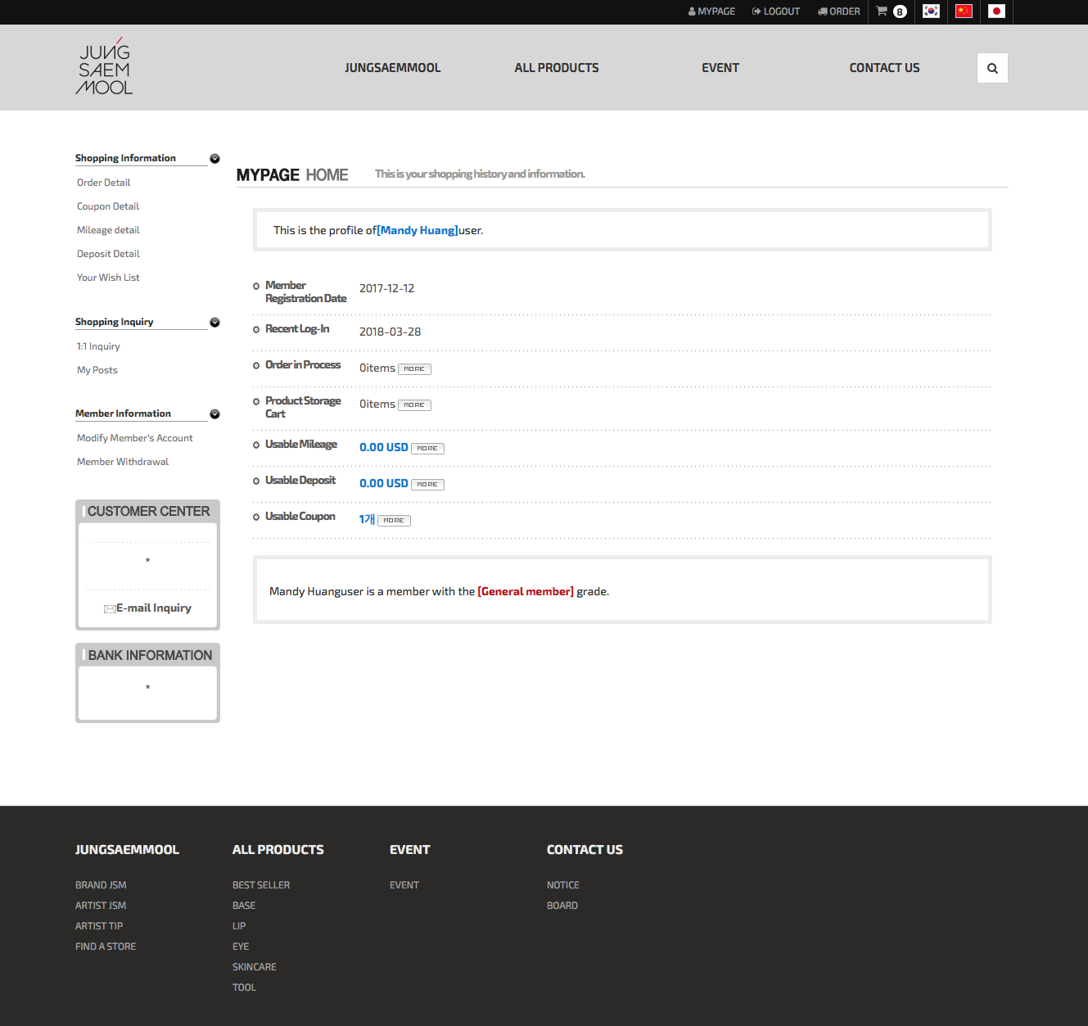The height and width of the screenshot is (1026, 1088).
Task: Click MORE button for Order in Process
Action: (x=414, y=369)
